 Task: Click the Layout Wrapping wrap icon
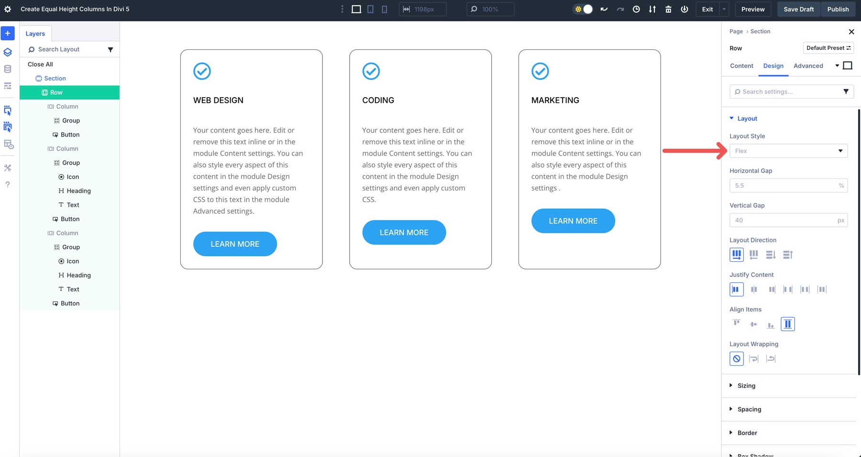tap(754, 359)
